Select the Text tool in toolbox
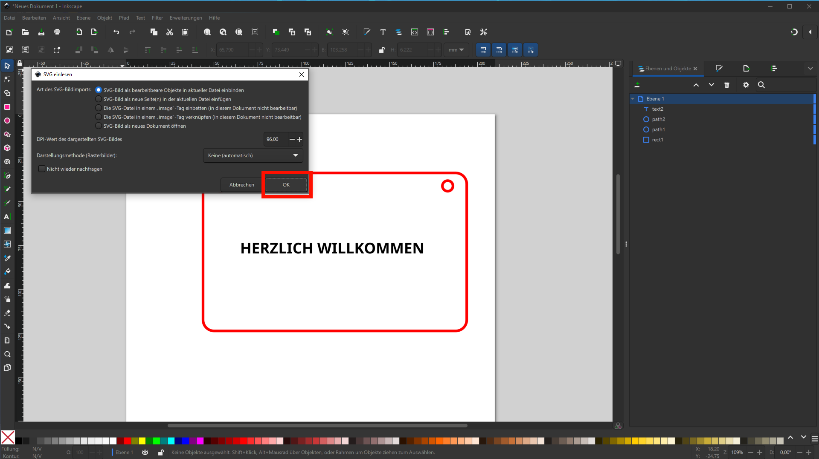This screenshot has width=819, height=459. [7, 217]
